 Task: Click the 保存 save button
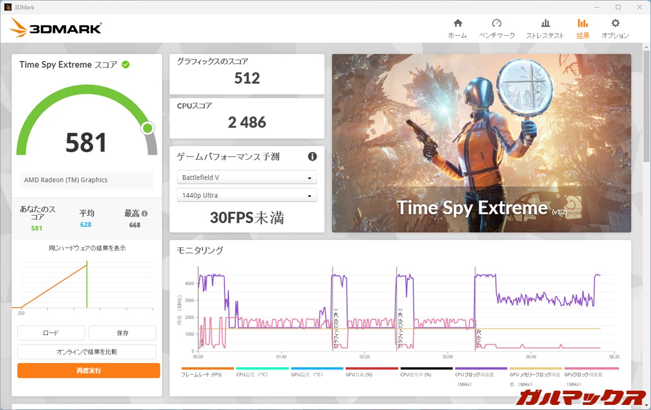pyautogui.click(x=123, y=333)
